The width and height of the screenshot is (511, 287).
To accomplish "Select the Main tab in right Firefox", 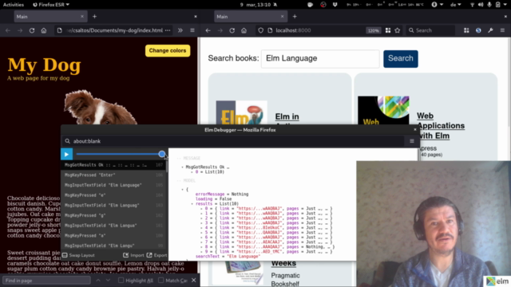I will (x=251, y=17).
